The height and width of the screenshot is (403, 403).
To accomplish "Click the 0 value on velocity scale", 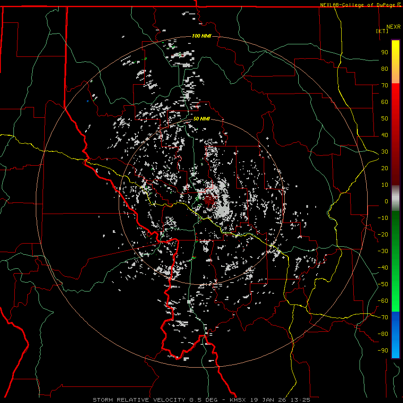I will [386, 201].
